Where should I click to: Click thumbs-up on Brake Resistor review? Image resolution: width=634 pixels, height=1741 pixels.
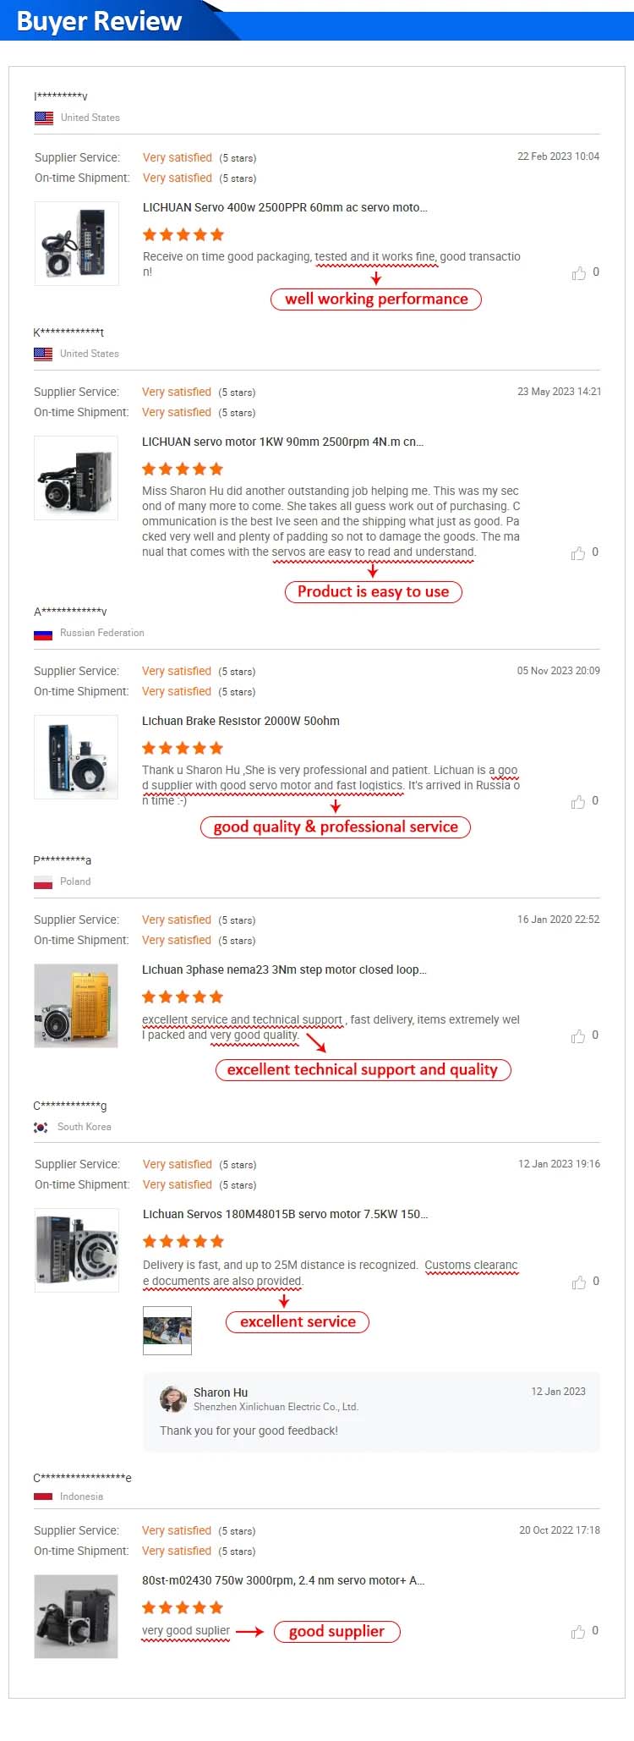578,802
